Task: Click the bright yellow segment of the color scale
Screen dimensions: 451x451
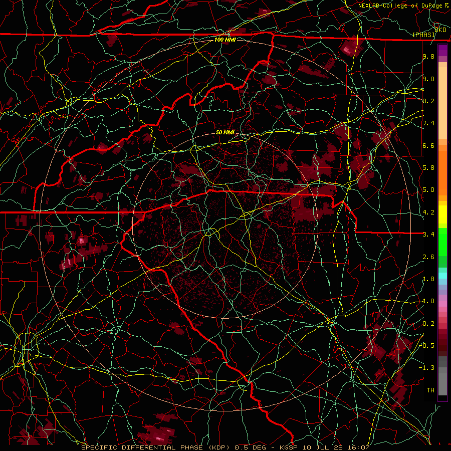Action: point(442,214)
